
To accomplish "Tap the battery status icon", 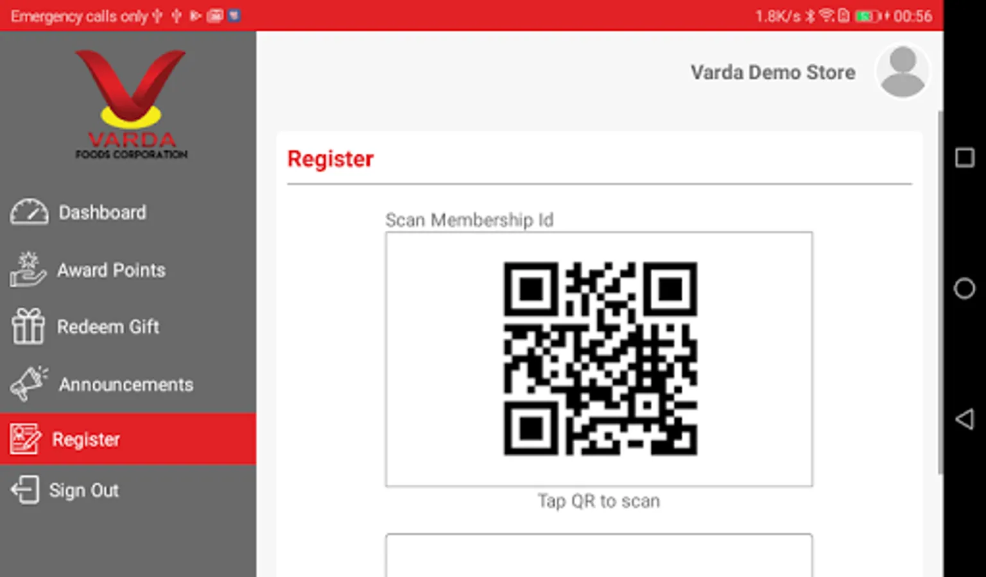I will click(x=867, y=16).
